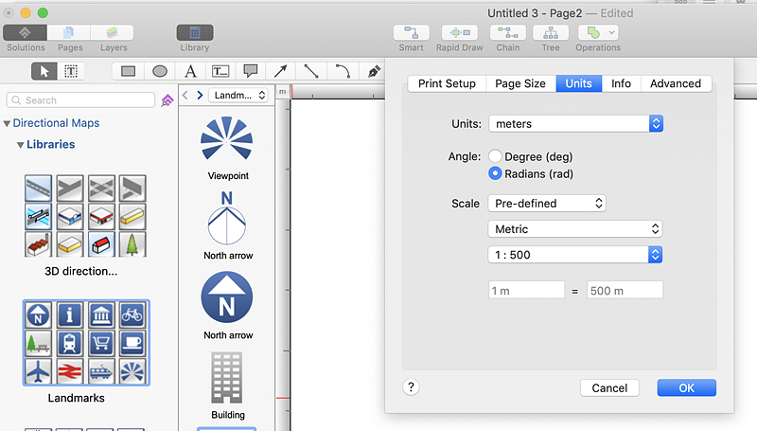Open the Units meters dropdown

click(x=576, y=124)
